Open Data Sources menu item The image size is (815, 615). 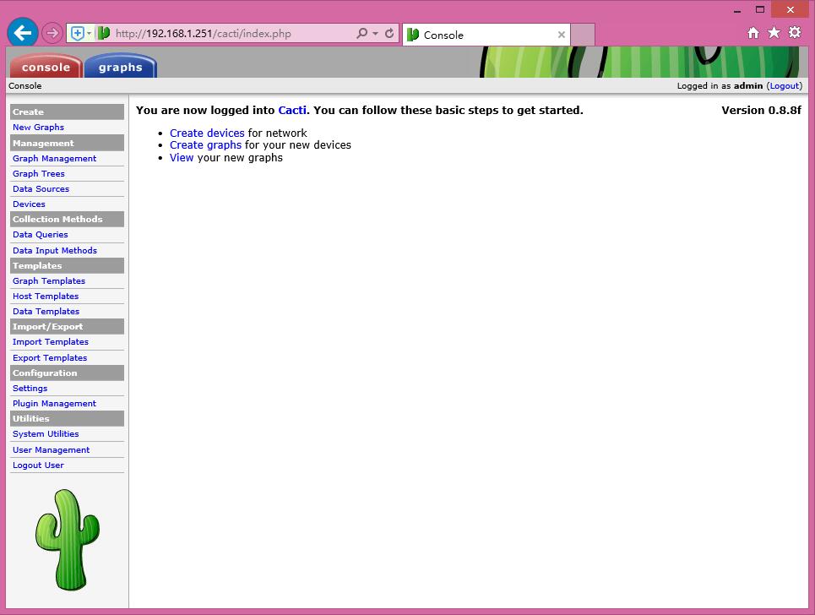[41, 189]
